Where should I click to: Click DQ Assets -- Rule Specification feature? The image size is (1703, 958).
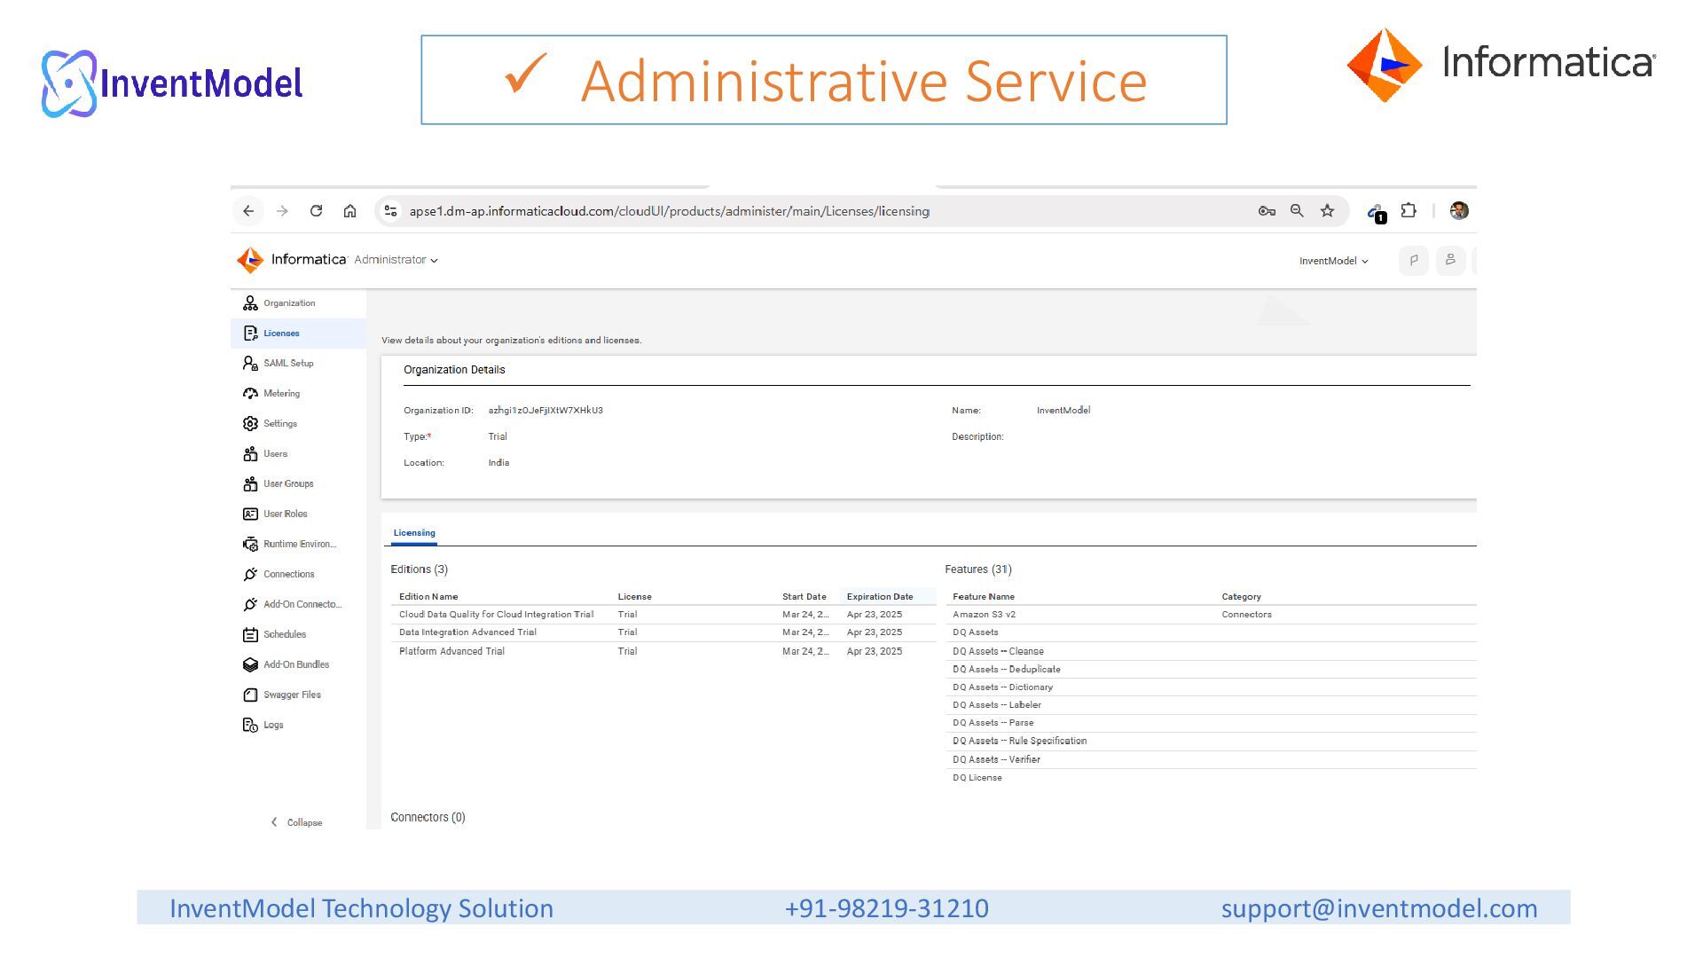[1020, 741]
